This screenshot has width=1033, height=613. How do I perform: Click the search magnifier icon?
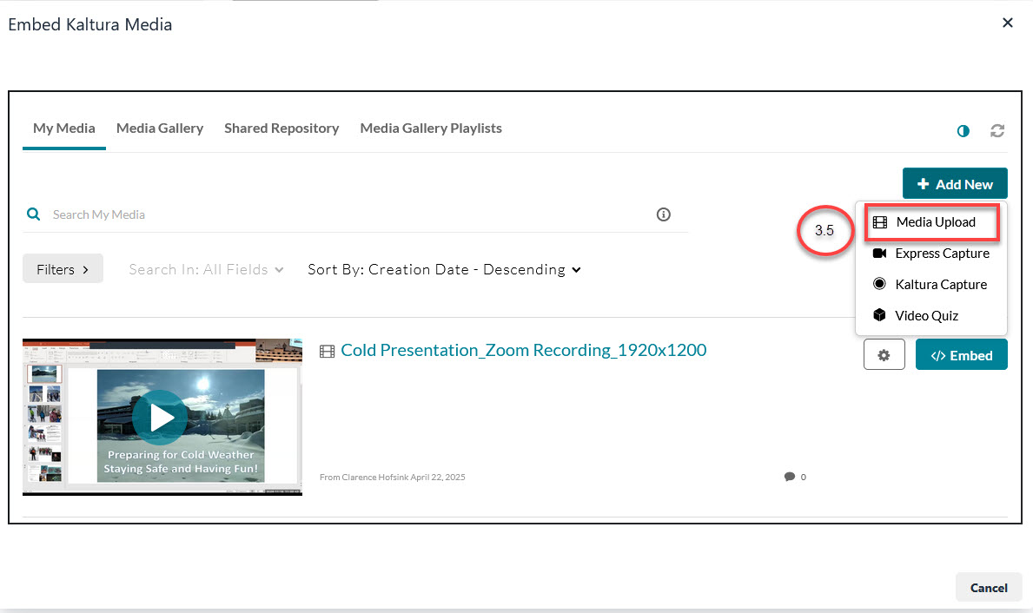point(34,214)
